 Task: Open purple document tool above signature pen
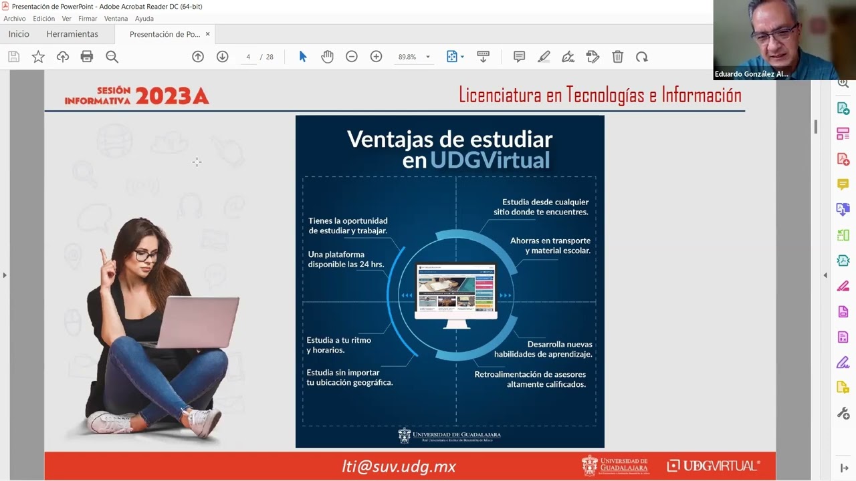(x=843, y=337)
